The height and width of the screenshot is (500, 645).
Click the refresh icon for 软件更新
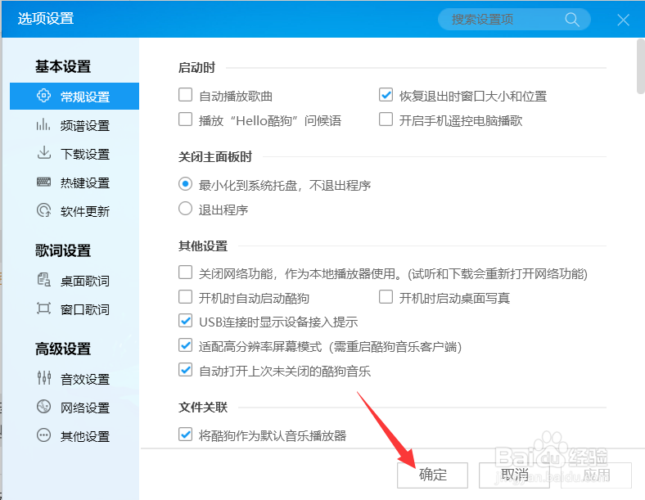tap(43, 210)
